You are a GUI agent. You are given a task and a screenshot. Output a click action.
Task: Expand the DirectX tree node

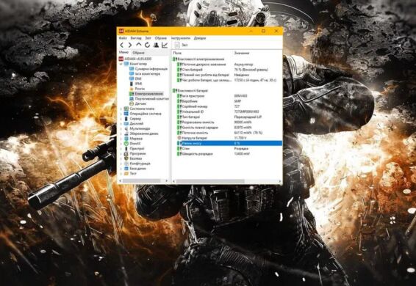121,144
